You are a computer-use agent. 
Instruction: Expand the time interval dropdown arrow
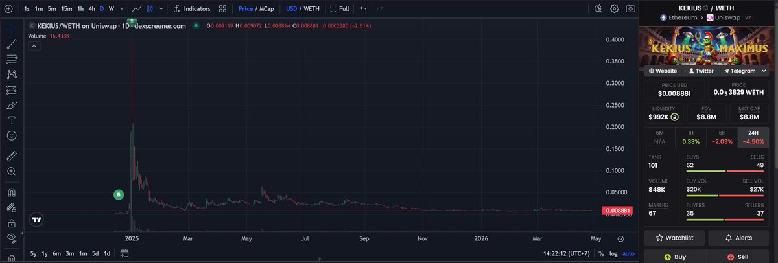coord(123,9)
